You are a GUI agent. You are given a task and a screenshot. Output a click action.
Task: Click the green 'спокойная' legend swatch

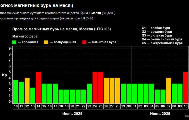pos(14,42)
